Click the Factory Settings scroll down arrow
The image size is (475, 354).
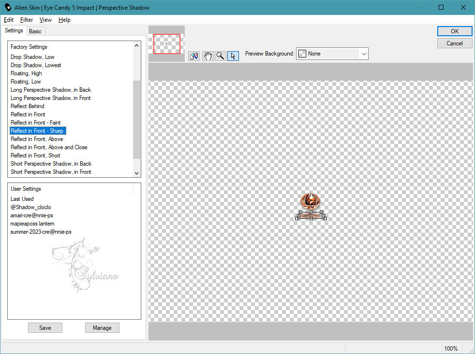(x=136, y=173)
